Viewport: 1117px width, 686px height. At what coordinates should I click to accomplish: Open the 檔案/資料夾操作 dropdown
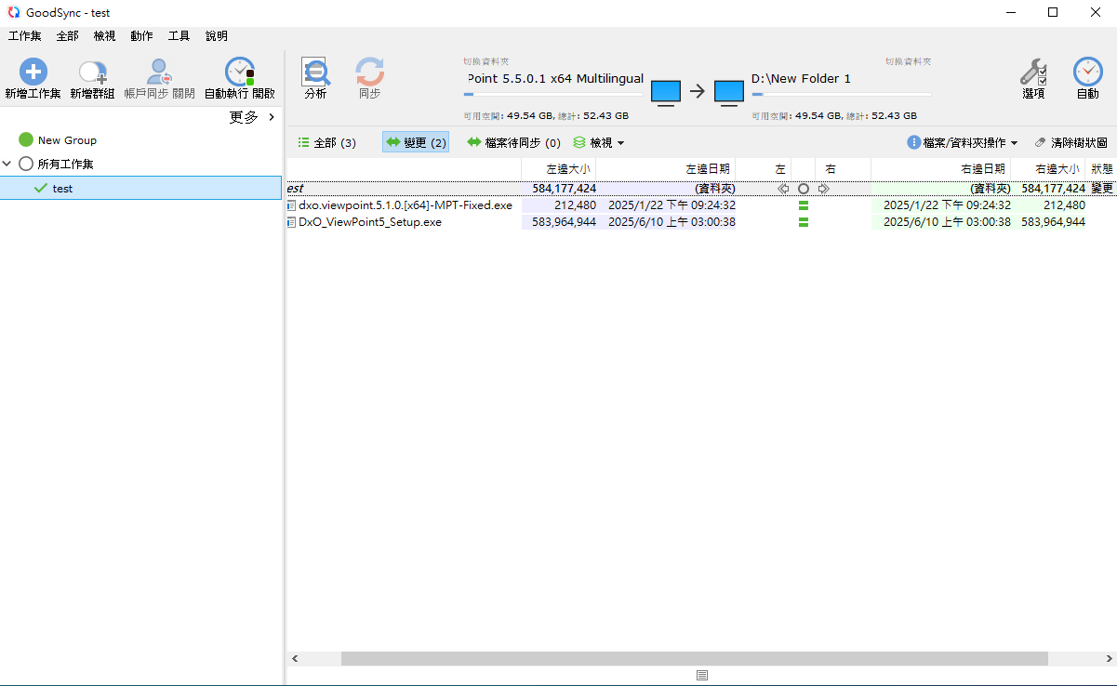(x=963, y=143)
